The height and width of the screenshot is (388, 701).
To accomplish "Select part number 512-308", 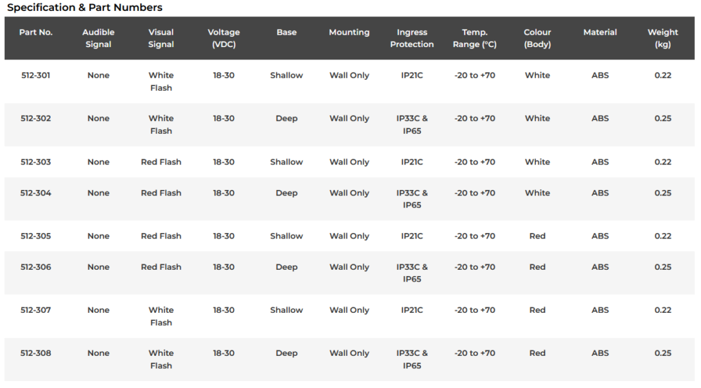I will pyautogui.click(x=36, y=353).
